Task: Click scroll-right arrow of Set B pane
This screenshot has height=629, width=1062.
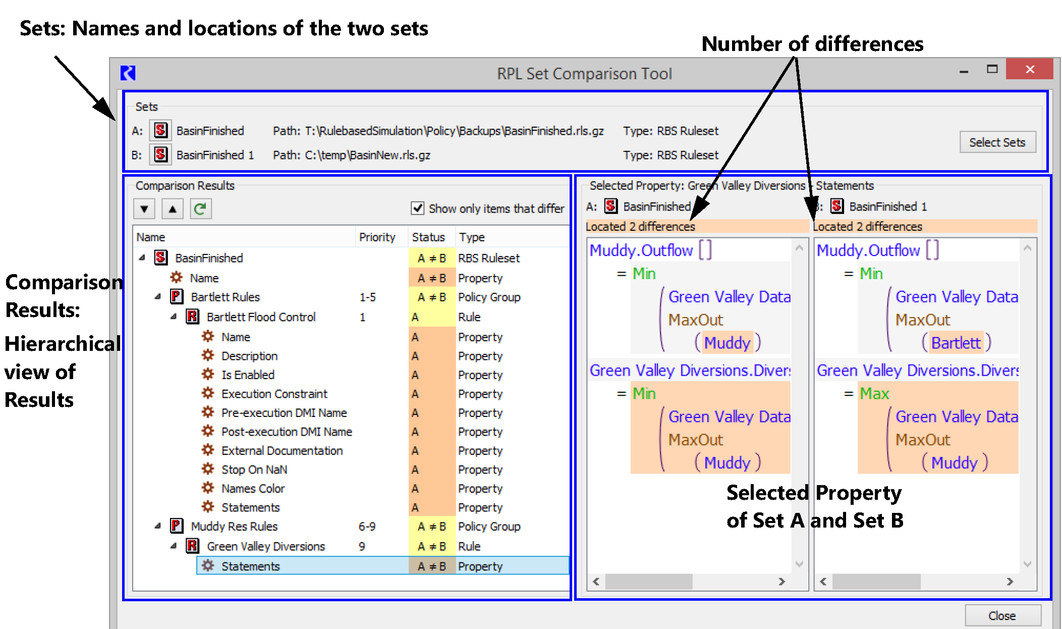Action: (x=1010, y=582)
